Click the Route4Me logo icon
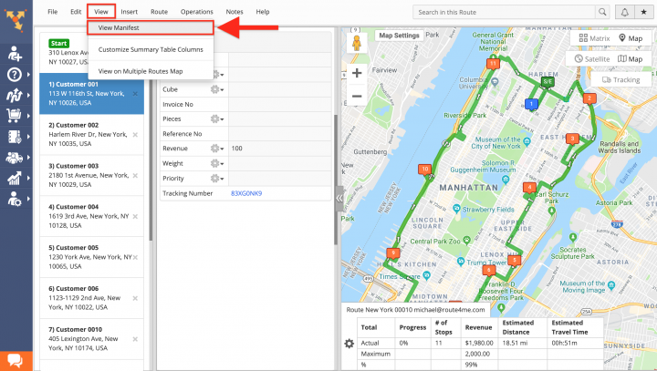The image size is (657, 371). [x=16, y=20]
